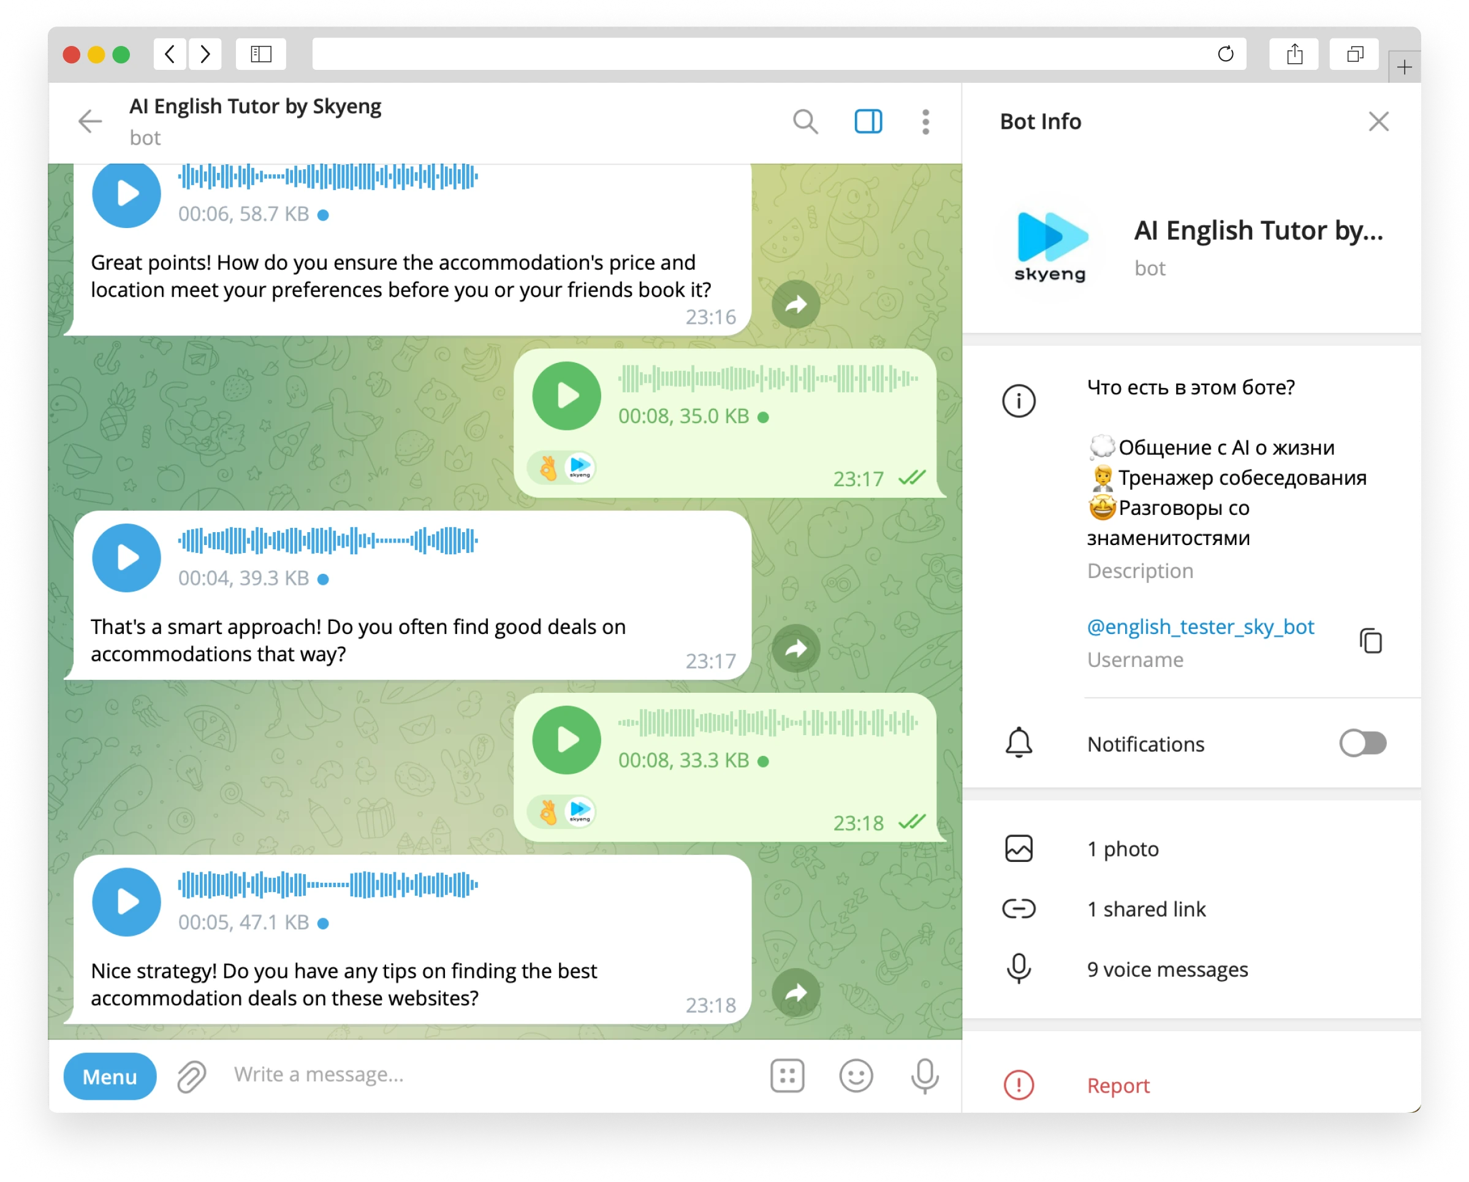Close the Bot Info panel
The image size is (1469, 1182).
1378,121
